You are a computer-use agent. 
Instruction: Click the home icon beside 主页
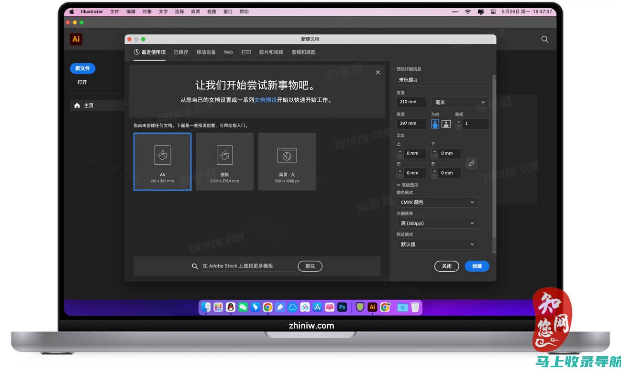77,106
